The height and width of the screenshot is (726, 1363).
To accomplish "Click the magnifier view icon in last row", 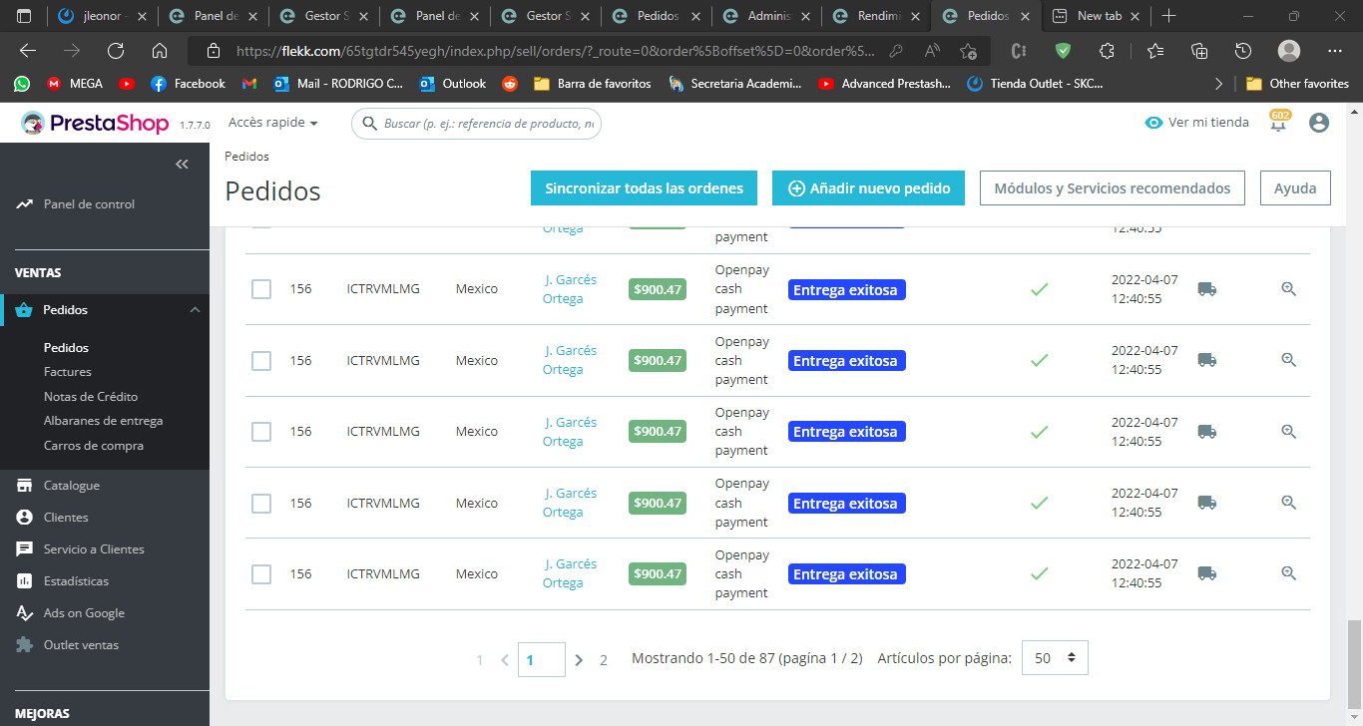I will pyautogui.click(x=1288, y=573).
